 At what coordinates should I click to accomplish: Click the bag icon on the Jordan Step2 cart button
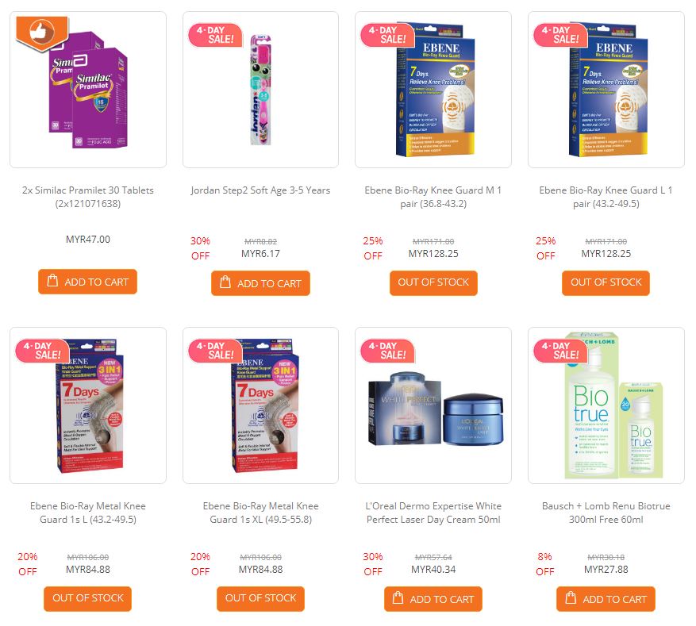(x=225, y=282)
